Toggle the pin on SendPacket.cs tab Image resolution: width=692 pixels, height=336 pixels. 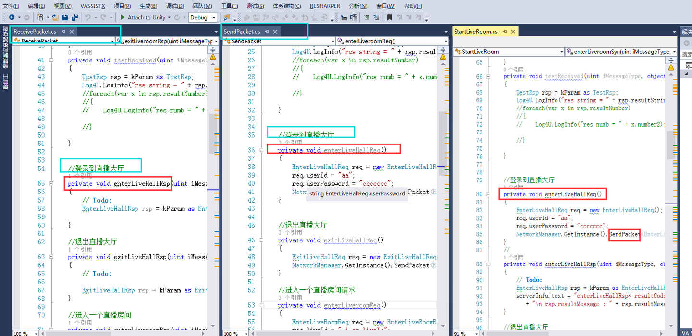coord(267,31)
